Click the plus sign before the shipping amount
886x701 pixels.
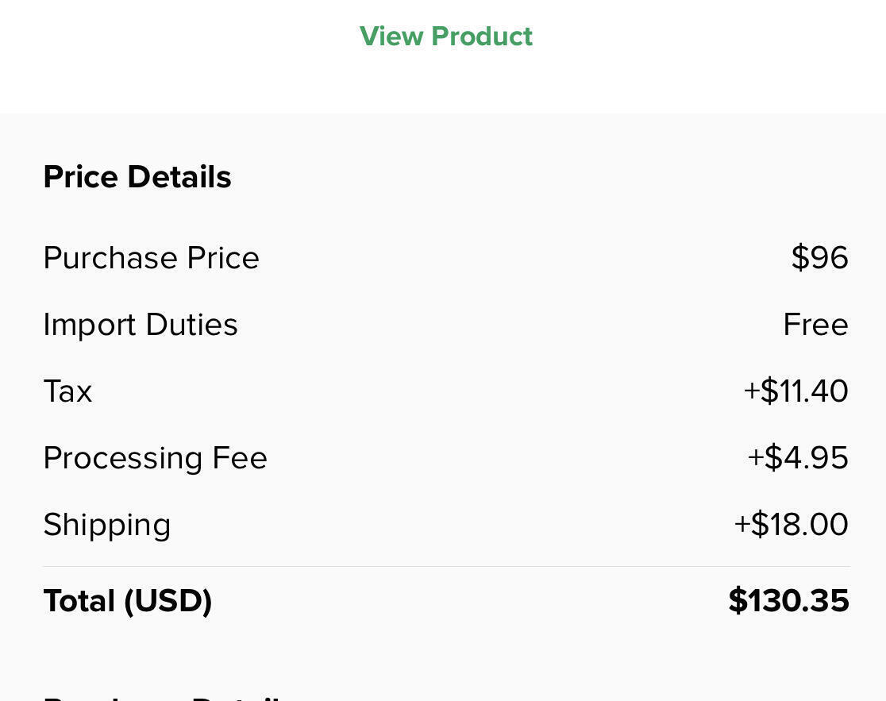pyautogui.click(x=742, y=525)
